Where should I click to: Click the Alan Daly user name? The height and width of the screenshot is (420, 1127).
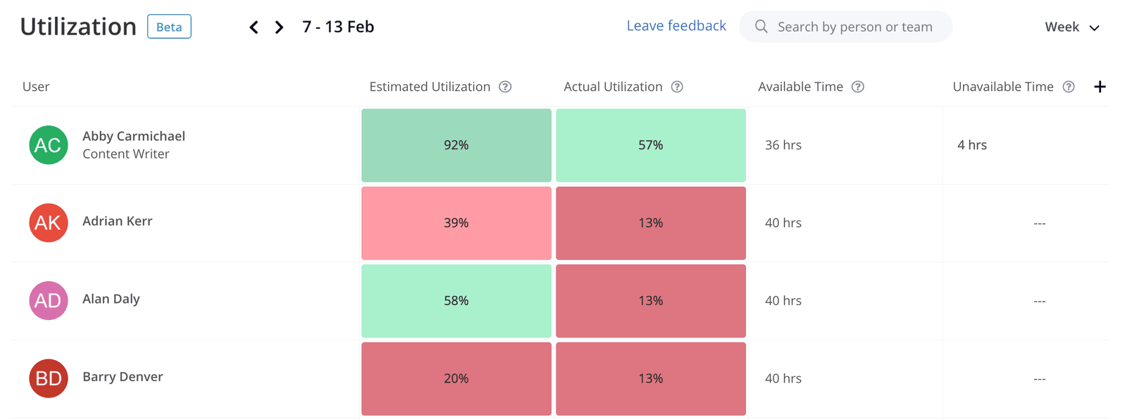111,299
